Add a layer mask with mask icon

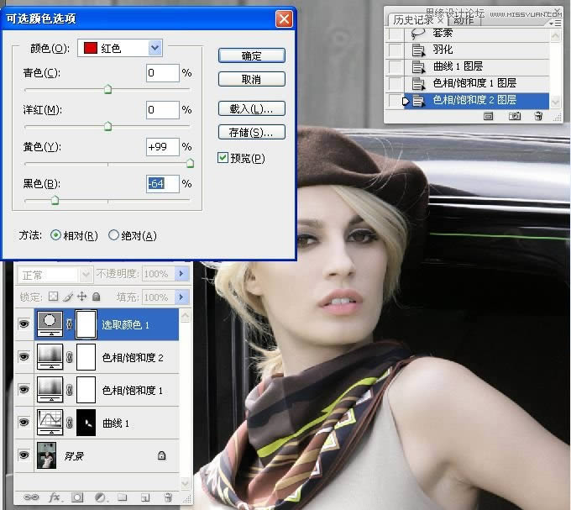(x=77, y=497)
